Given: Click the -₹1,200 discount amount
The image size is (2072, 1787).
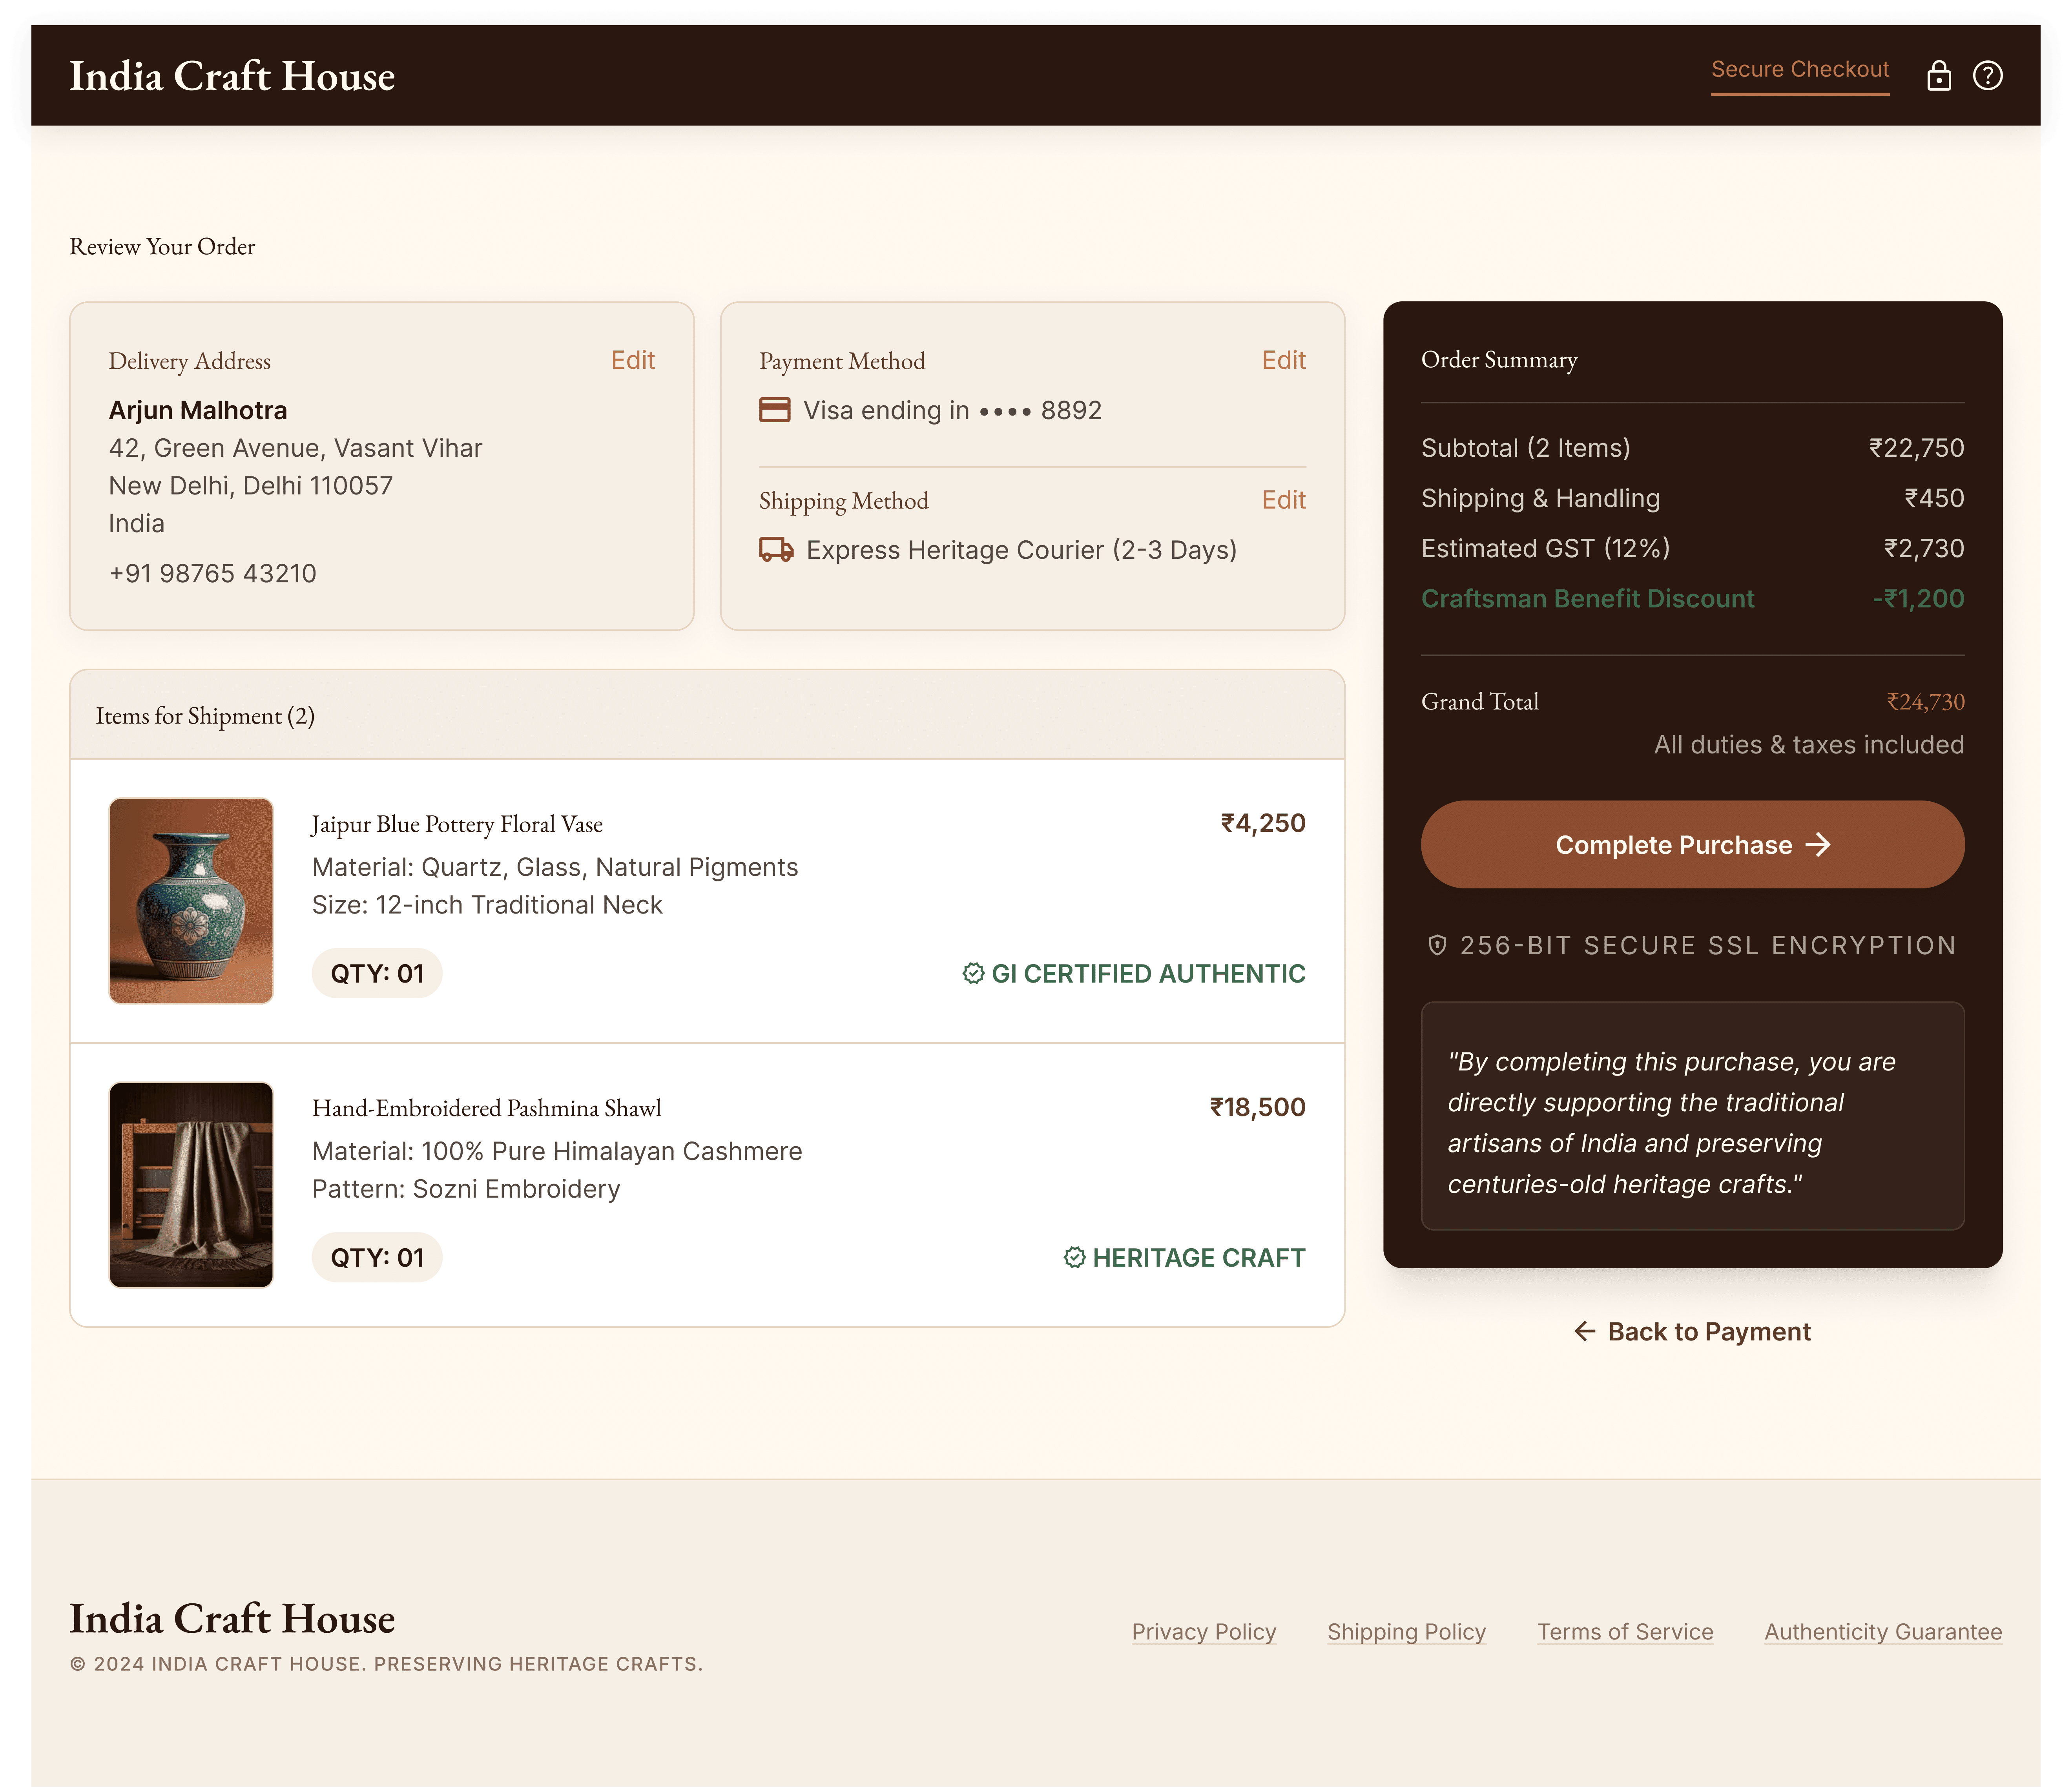Looking at the screenshot, I should coord(1918,598).
